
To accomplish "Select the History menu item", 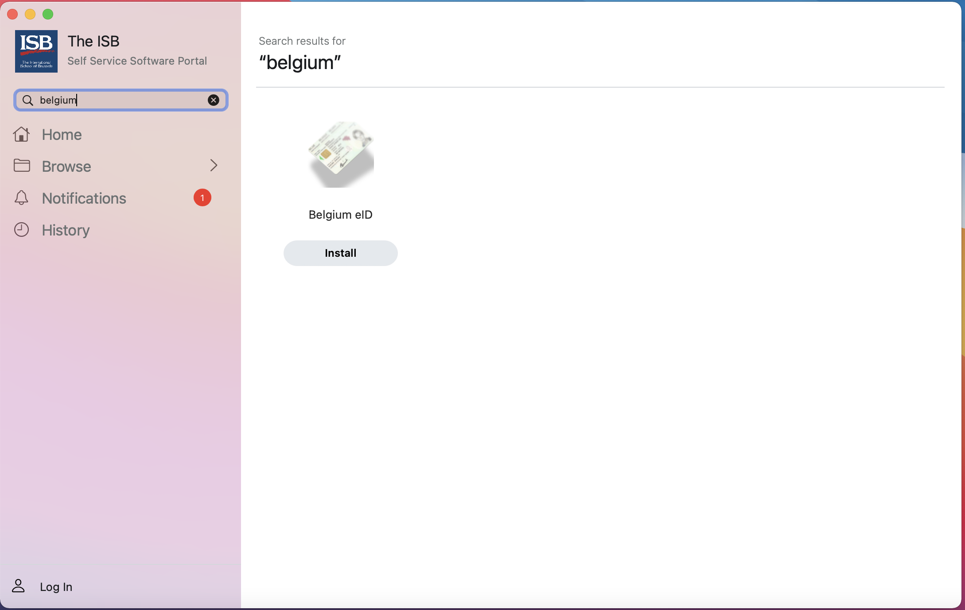I will pyautogui.click(x=66, y=230).
